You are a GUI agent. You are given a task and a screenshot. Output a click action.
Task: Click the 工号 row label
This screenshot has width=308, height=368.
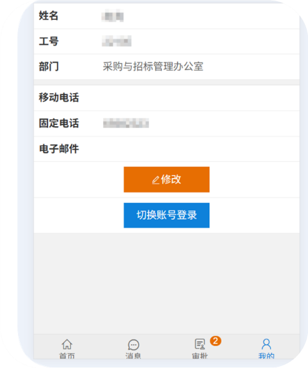pyautogui.click(x=49, y=41)
